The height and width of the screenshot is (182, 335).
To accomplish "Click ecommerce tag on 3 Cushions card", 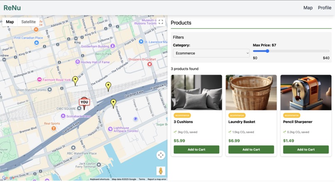I will pyautogui.click(x=182, y=115).
